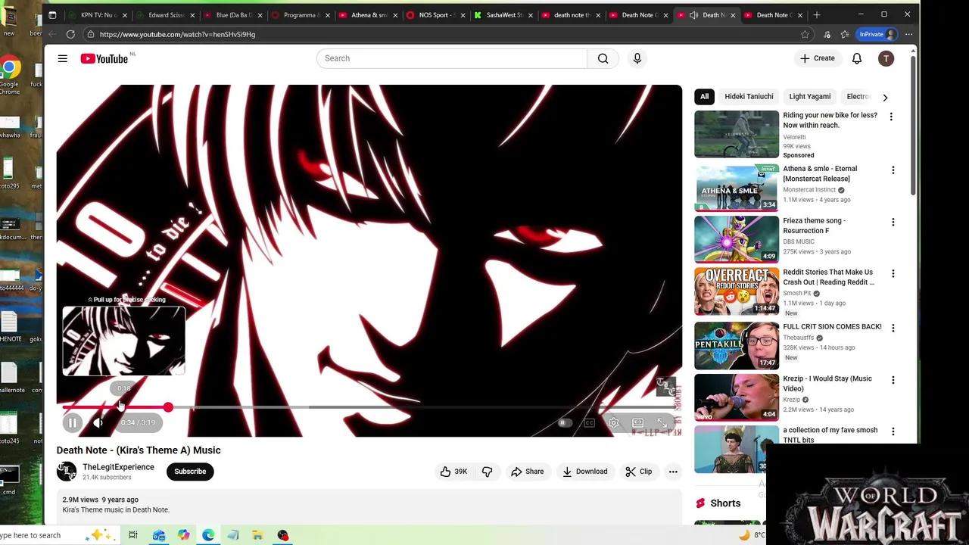Select the 'Electro' filter chip

[x=858, y=97]
